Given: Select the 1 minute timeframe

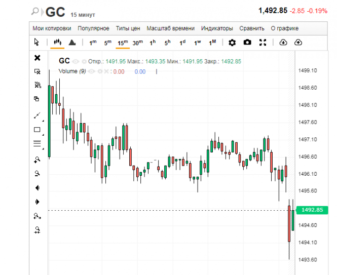Looking at the screenshot, I should click(93, 43).
